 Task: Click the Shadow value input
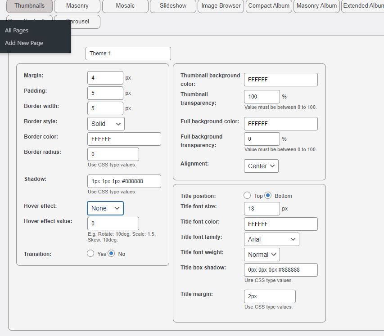pos(124,181)
